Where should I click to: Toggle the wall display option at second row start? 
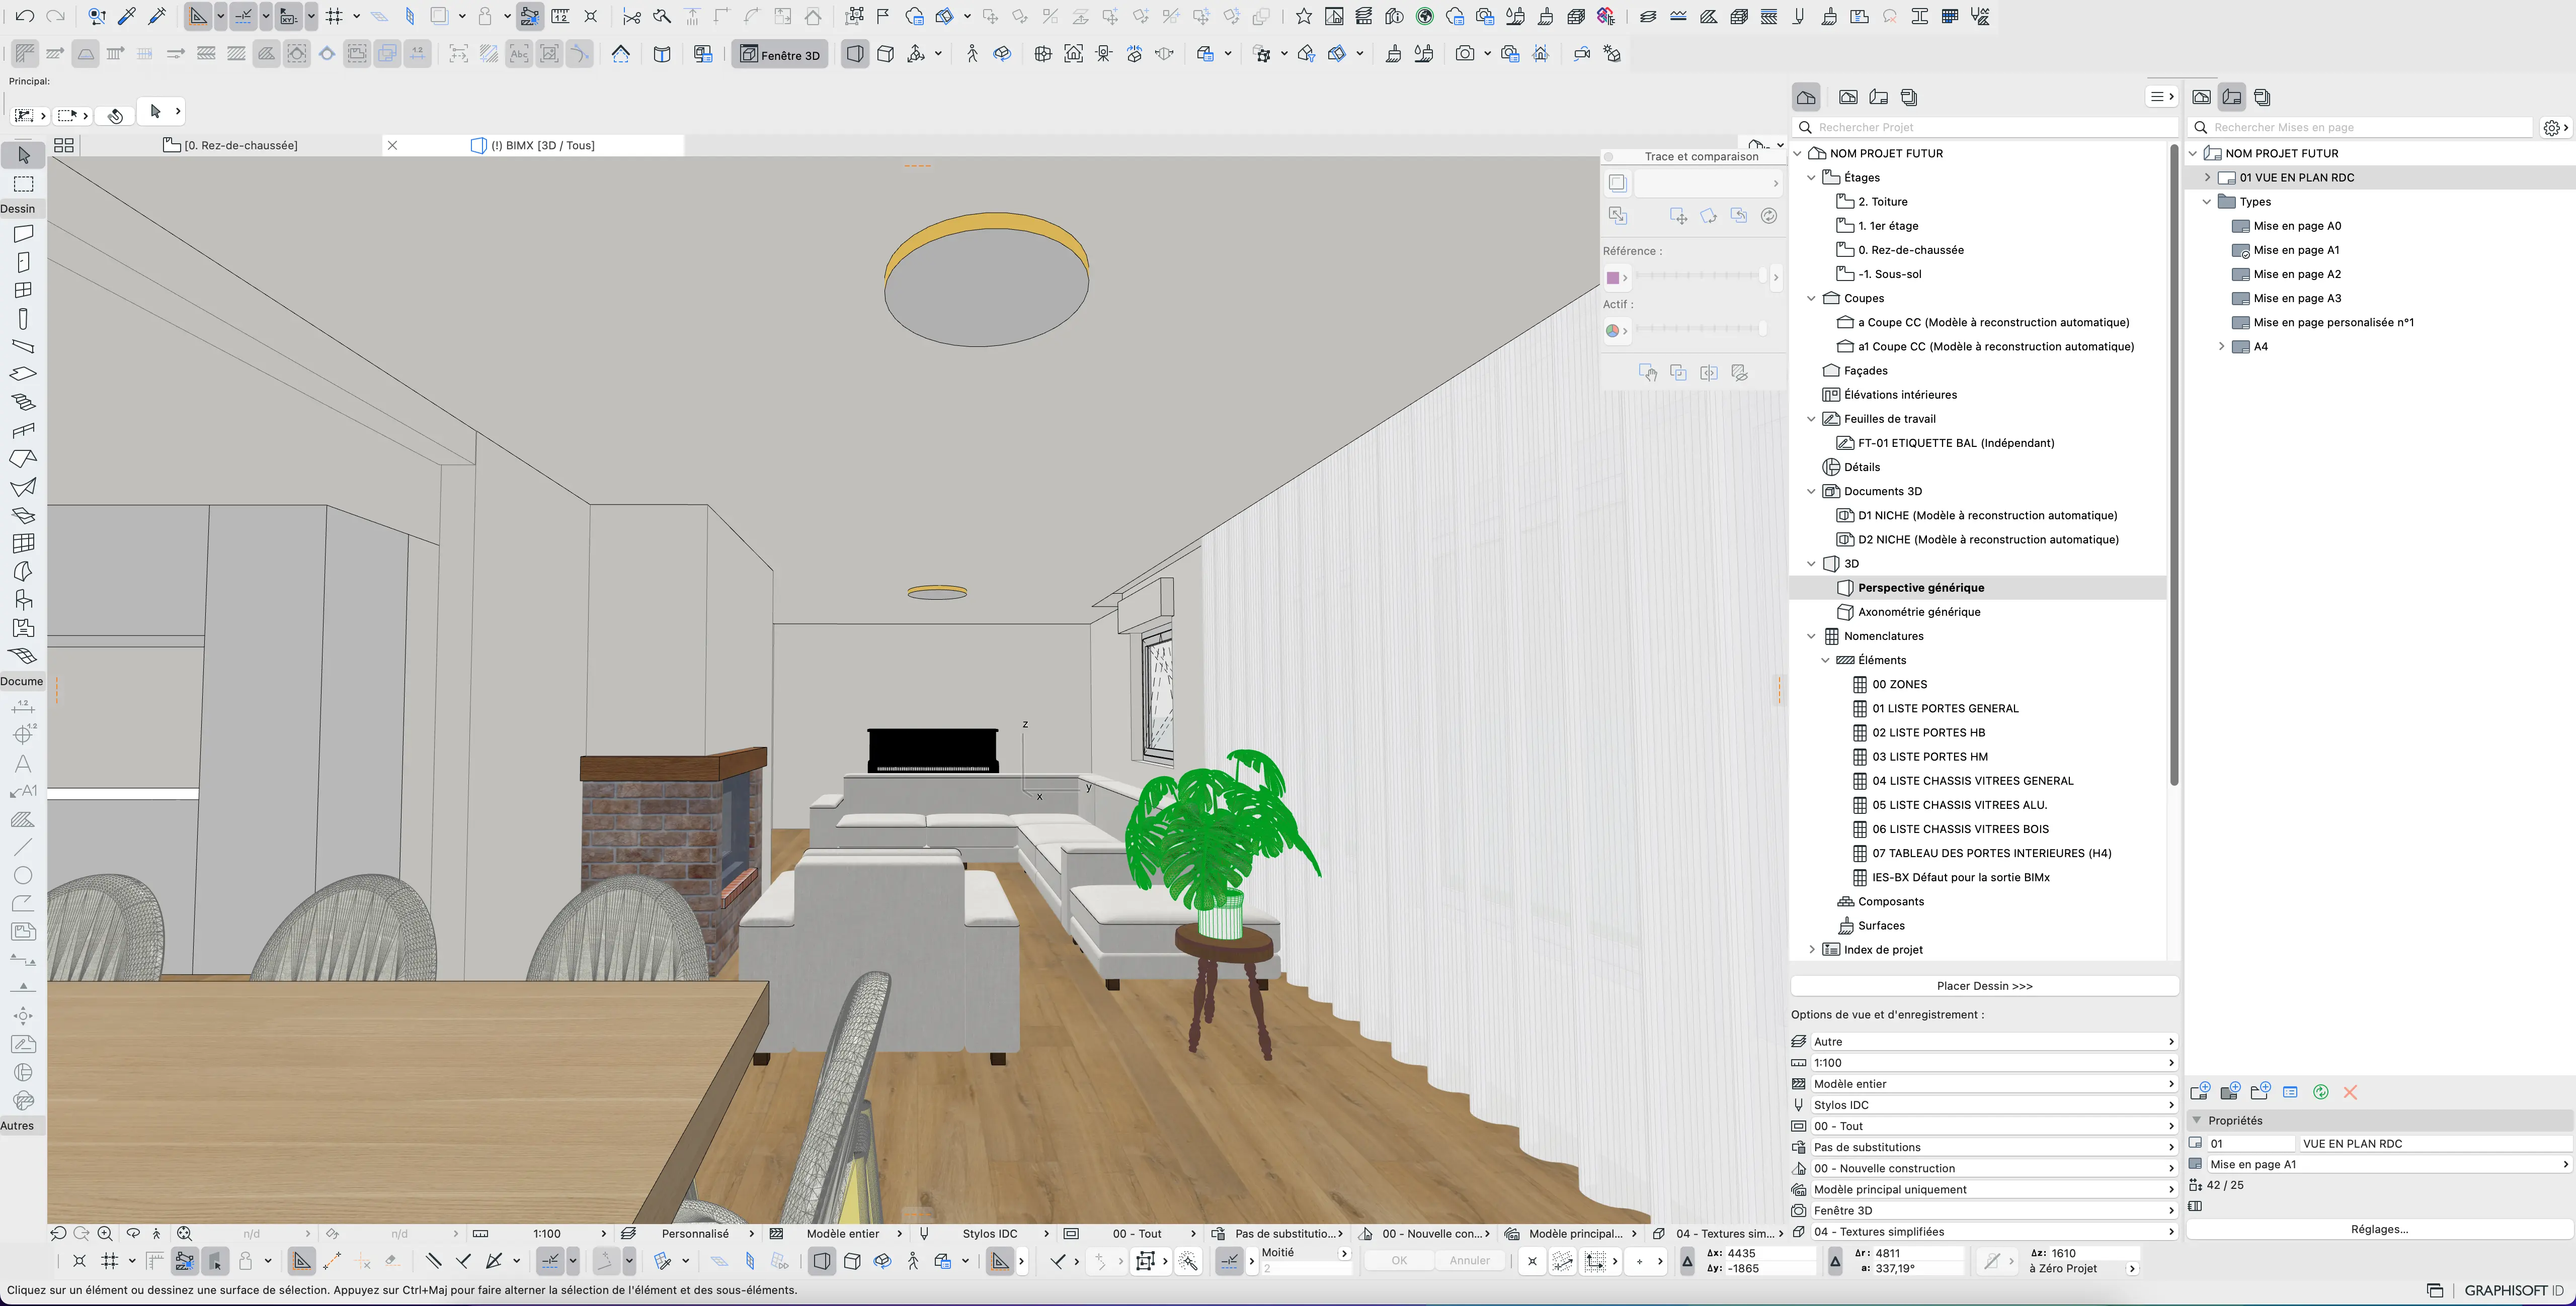pyautogui.click(x=25, y=54)
